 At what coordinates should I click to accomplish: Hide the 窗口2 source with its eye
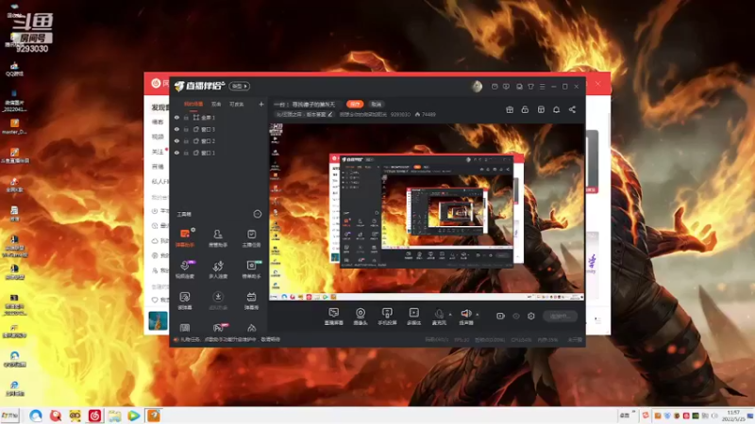176,140
